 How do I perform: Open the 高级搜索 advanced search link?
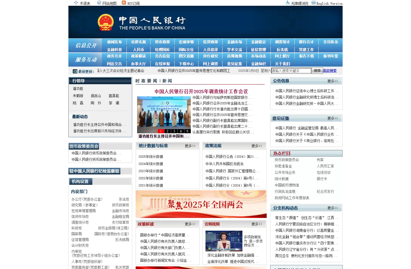[x=330, y=71]
